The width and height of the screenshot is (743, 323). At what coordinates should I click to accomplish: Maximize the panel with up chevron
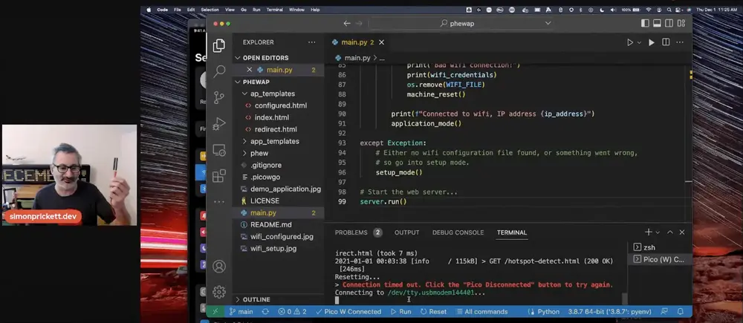click(x=670, y=232)
